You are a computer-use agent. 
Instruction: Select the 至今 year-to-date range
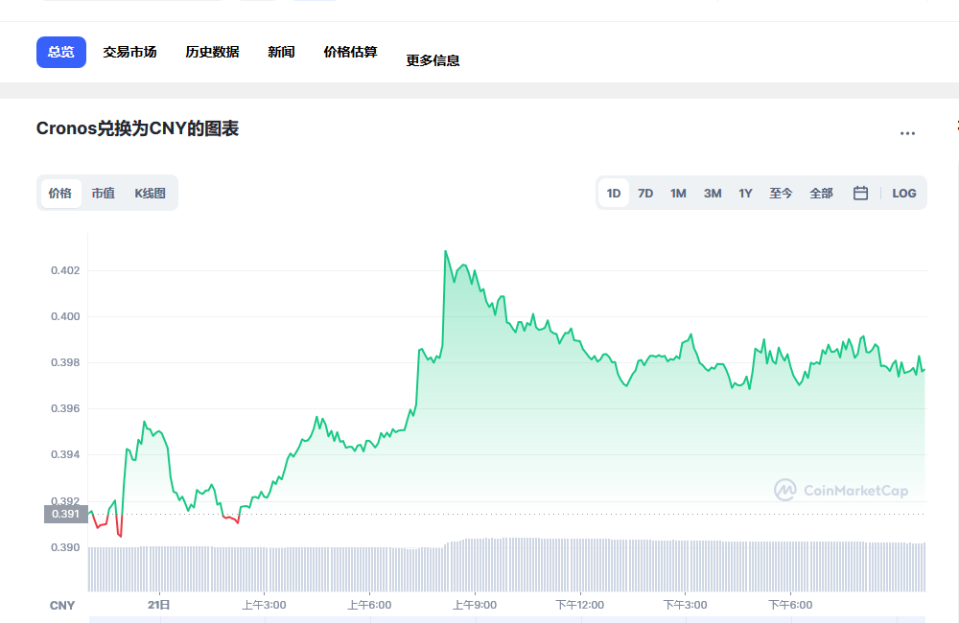(781, 193)
